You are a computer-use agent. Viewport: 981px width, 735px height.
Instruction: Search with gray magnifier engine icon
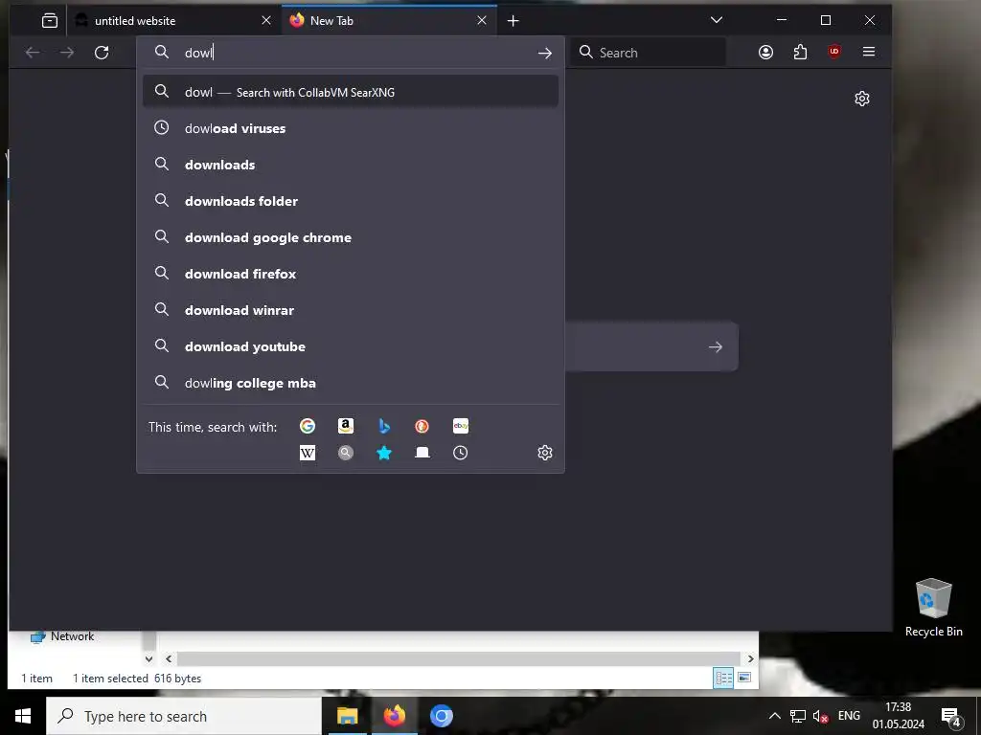pos(345,453)
